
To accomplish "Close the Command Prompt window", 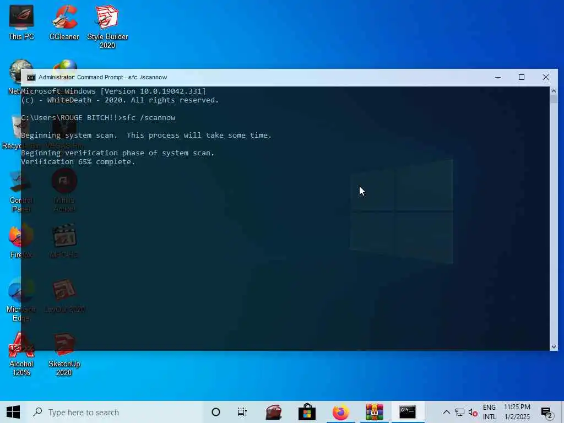I will (x=546, y=77).
